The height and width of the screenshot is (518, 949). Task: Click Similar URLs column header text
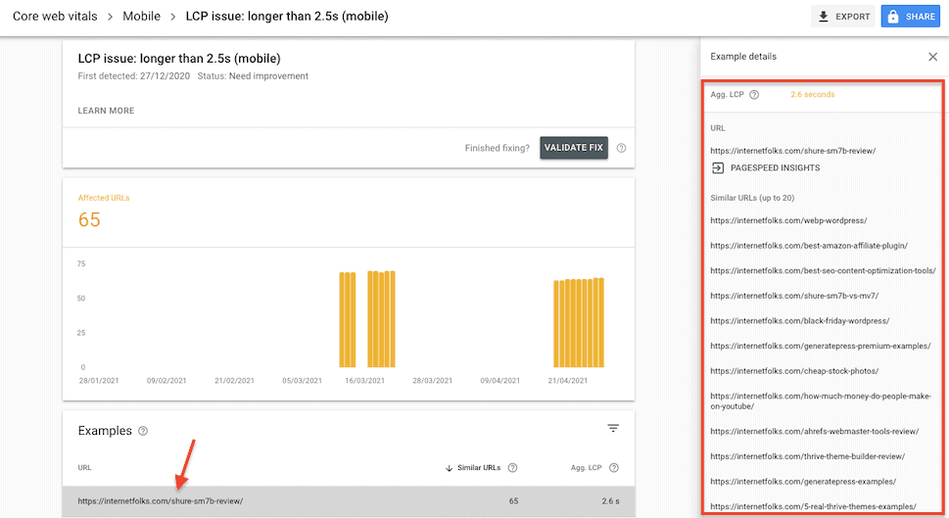click(x=479, y=468)
